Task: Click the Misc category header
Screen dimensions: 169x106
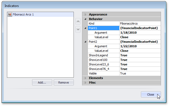Action: [121, 83]
